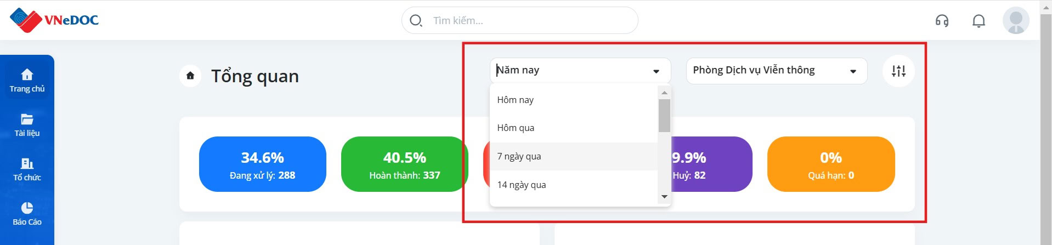Click the Hoàn thành 337 green card
The height and width of the screenshot is (245, 1052).
pyautogui.click(x=404, y=164)
